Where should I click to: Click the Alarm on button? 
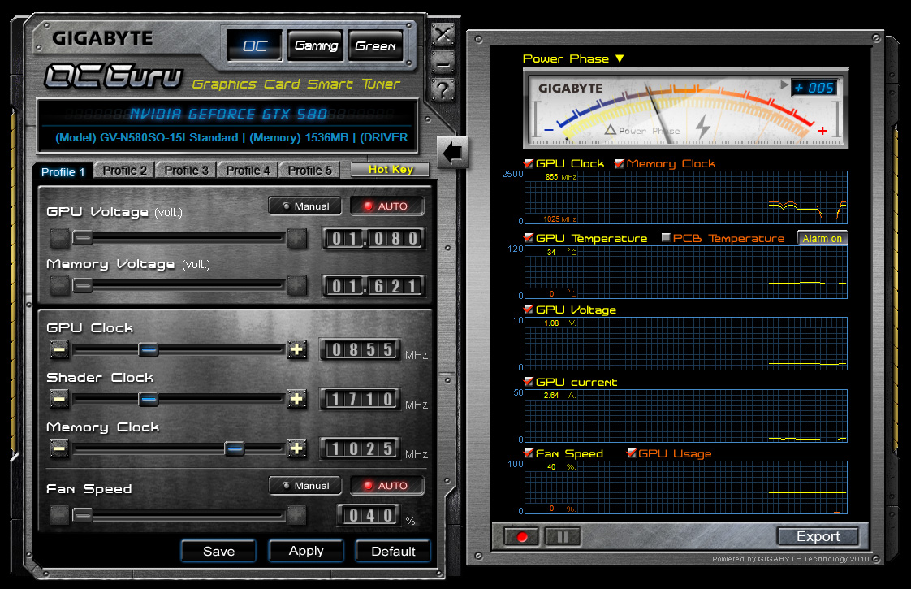[x=822, y=238]
